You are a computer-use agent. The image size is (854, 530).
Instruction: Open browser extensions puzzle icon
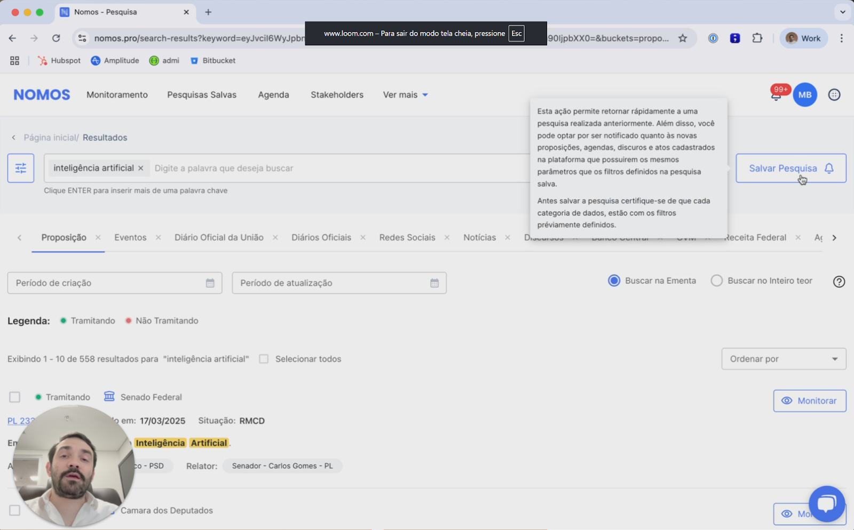[757, 38]
